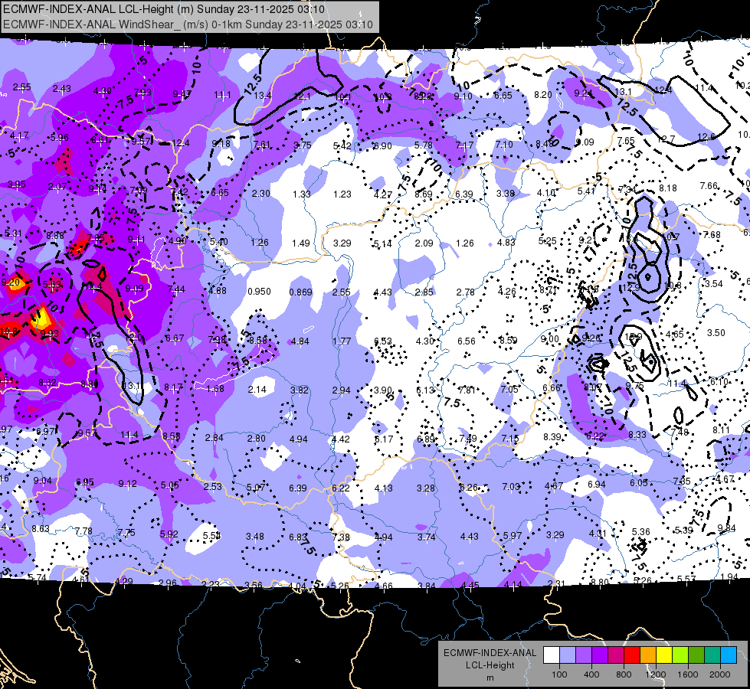Click the map value '1.49'

(301, 243)
